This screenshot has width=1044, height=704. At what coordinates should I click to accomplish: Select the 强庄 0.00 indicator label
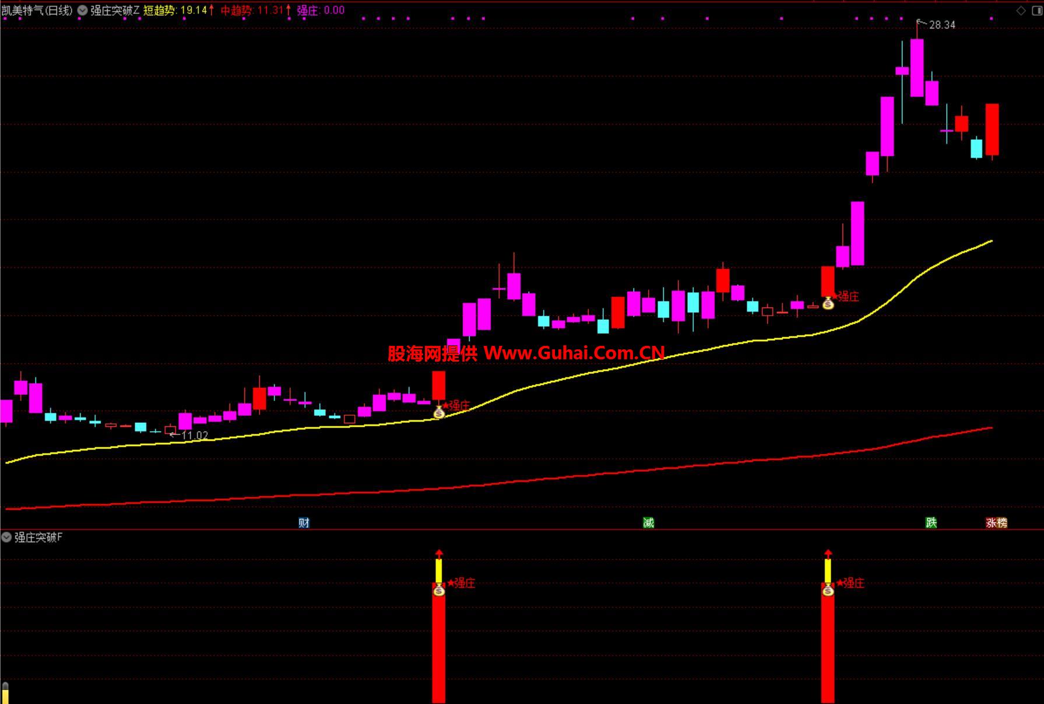click(321, 10)
